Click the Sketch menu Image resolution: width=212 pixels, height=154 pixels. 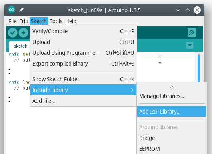[39, 21]
